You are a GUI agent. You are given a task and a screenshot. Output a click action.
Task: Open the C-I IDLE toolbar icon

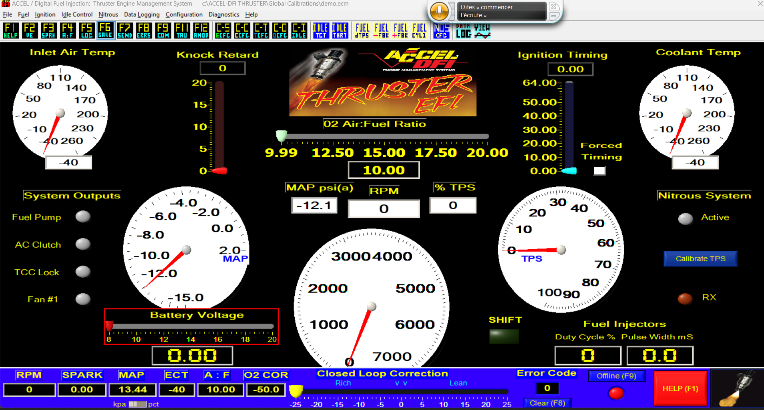coord(299,30)
